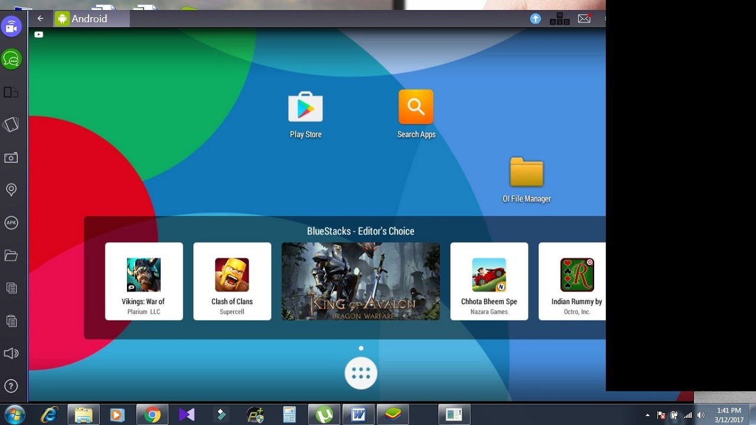Open the media player taskbar icon

tap(117, 414)
